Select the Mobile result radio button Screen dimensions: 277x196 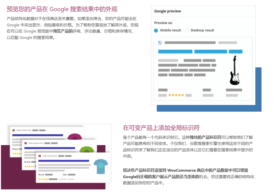pyautogui.click(x=156, y=30)
